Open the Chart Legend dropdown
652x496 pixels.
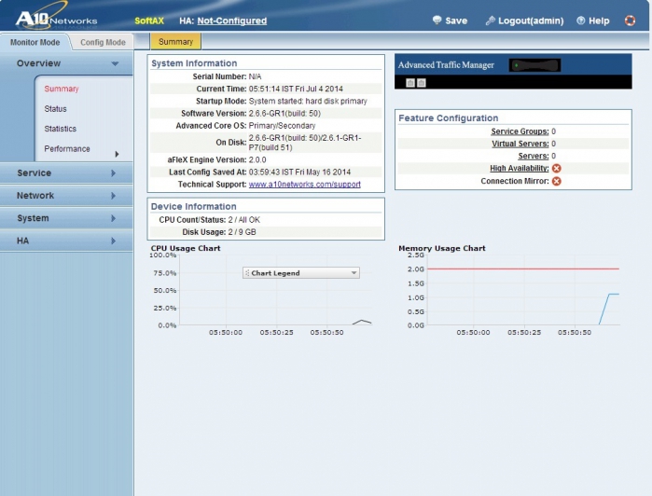(x=354, y=273)
